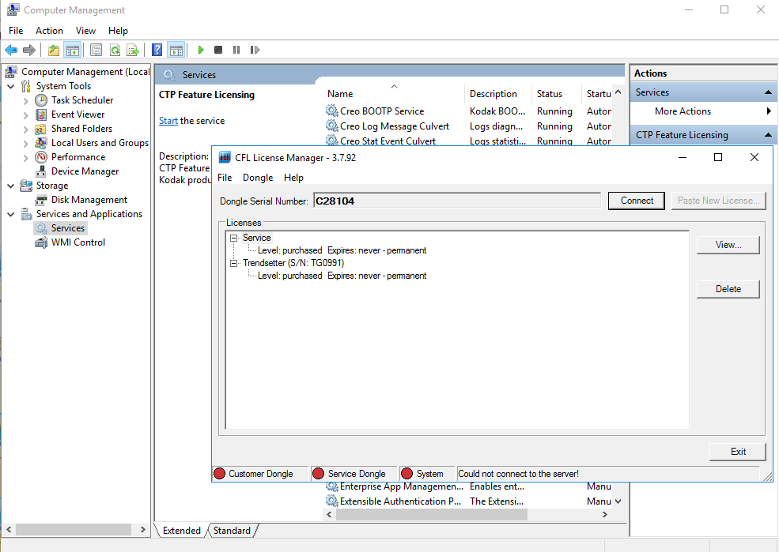Switch to the Standard tab
Viewport: 779px width, 552px height.
click(232, 531)
